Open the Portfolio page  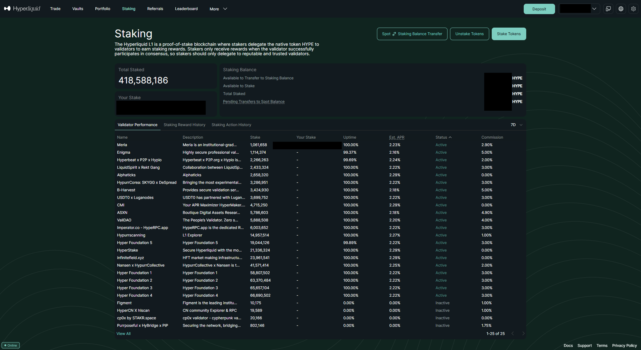pyautogui.click(x=103, y=9)
